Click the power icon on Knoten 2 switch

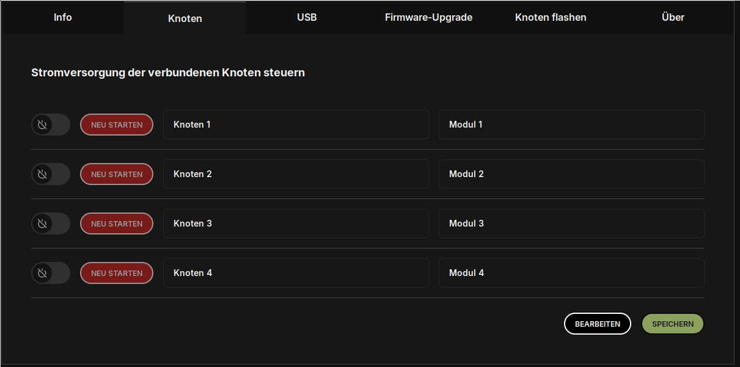42,174
